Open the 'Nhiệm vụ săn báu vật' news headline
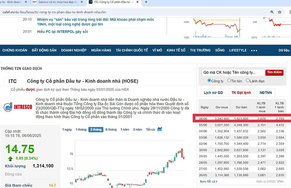This screenshot has height=188, width=291. [95, 22]
